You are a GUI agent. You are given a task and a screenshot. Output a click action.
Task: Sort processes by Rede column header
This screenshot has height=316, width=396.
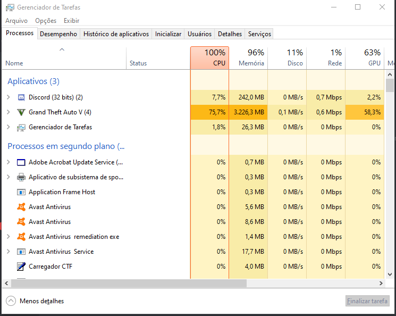326,58
